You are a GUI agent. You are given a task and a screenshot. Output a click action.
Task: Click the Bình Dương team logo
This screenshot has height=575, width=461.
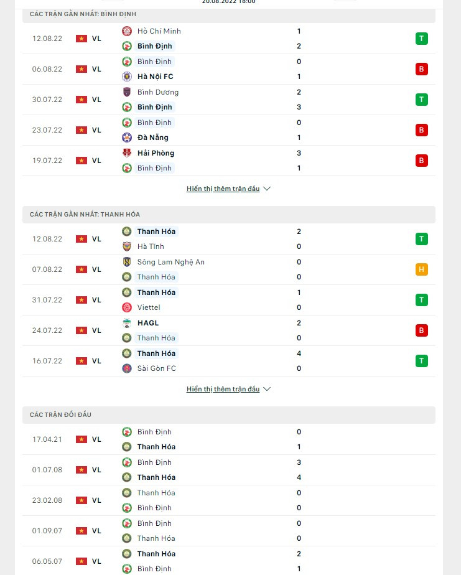pos(127,92)
